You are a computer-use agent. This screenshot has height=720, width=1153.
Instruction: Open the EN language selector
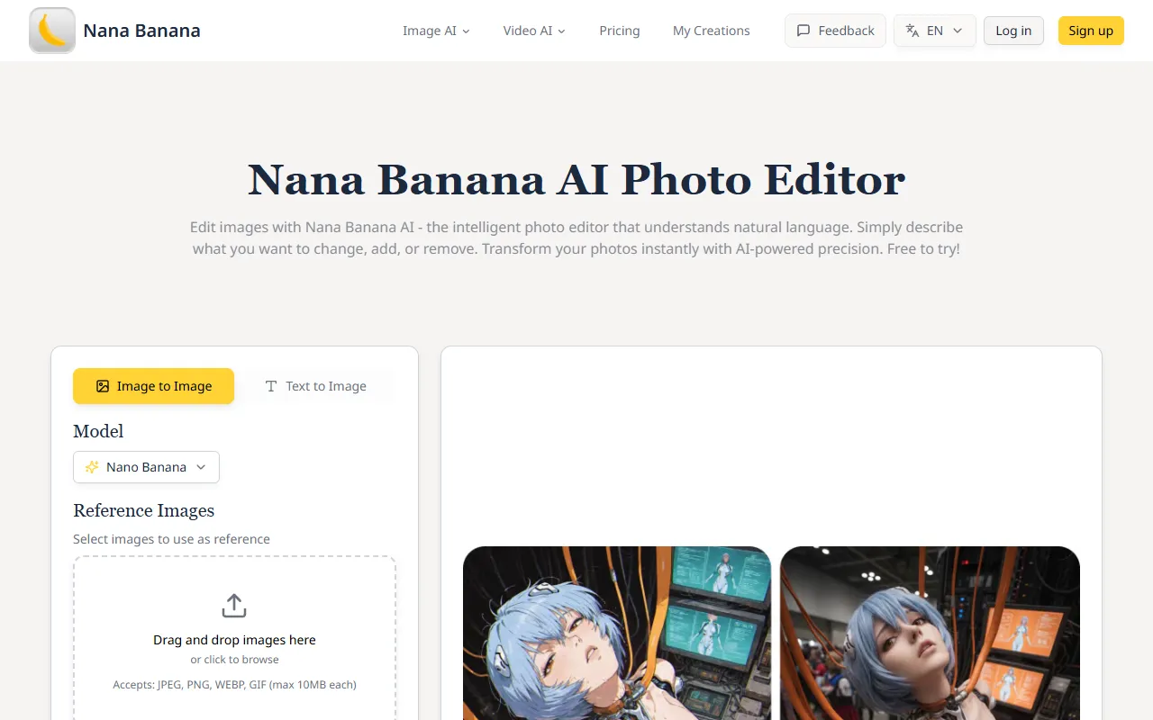pyautogui.click(x=935, y=31)
